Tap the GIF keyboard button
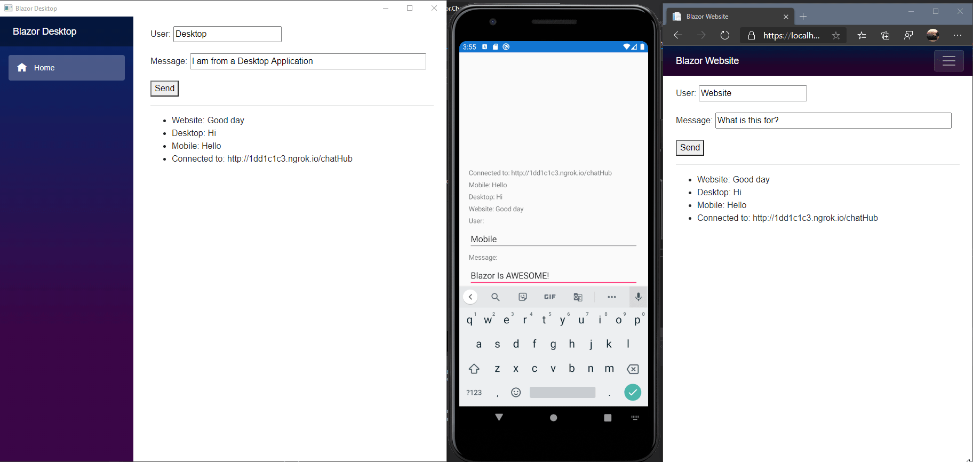The width and height of the screenshot is (973, 462). 550,297
